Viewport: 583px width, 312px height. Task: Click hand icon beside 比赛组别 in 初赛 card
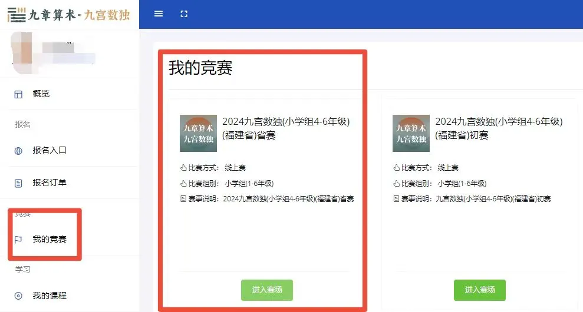pyautogui.click(x=396, y=184)
